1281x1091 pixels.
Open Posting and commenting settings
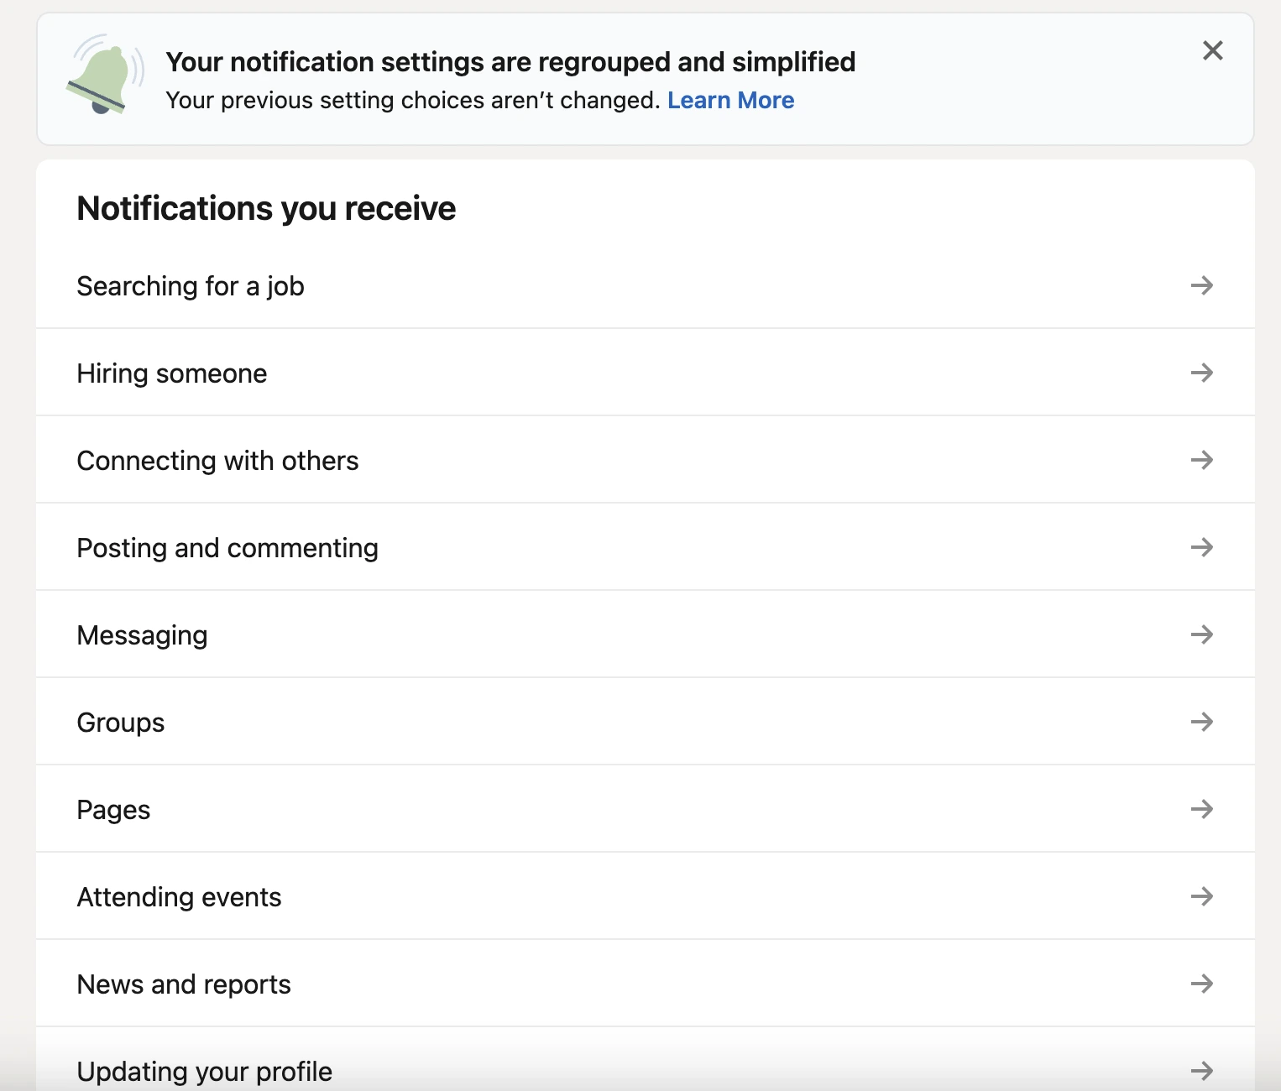645,547
